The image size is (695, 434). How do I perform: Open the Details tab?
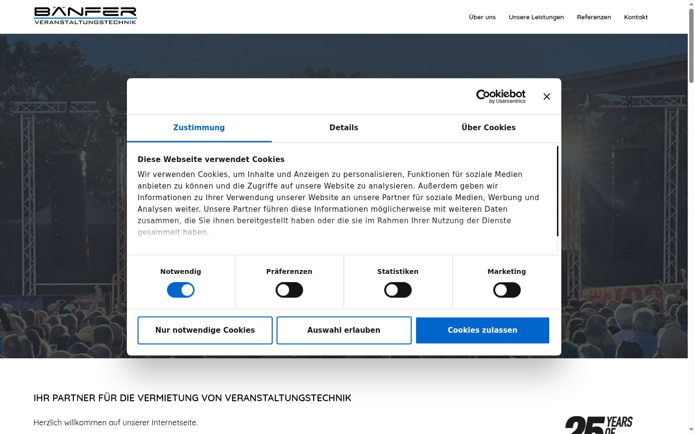click(x=344, y=128)
